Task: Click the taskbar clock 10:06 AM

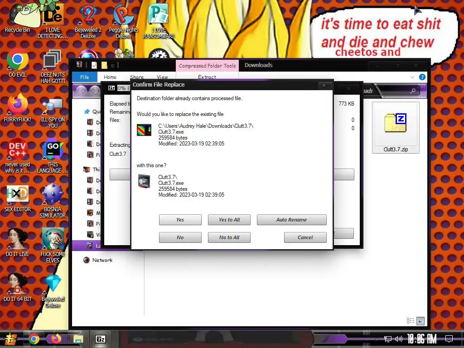Action: click(422, 339)
